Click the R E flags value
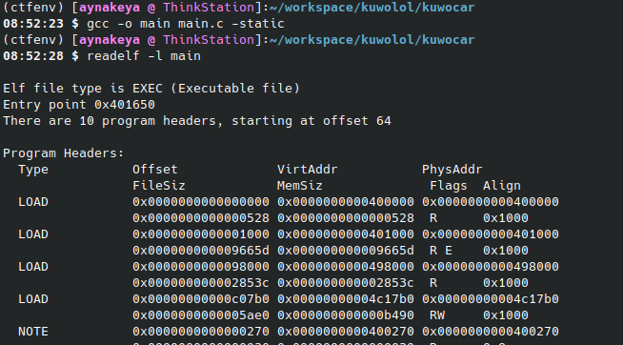 click(x=441, y=251)
